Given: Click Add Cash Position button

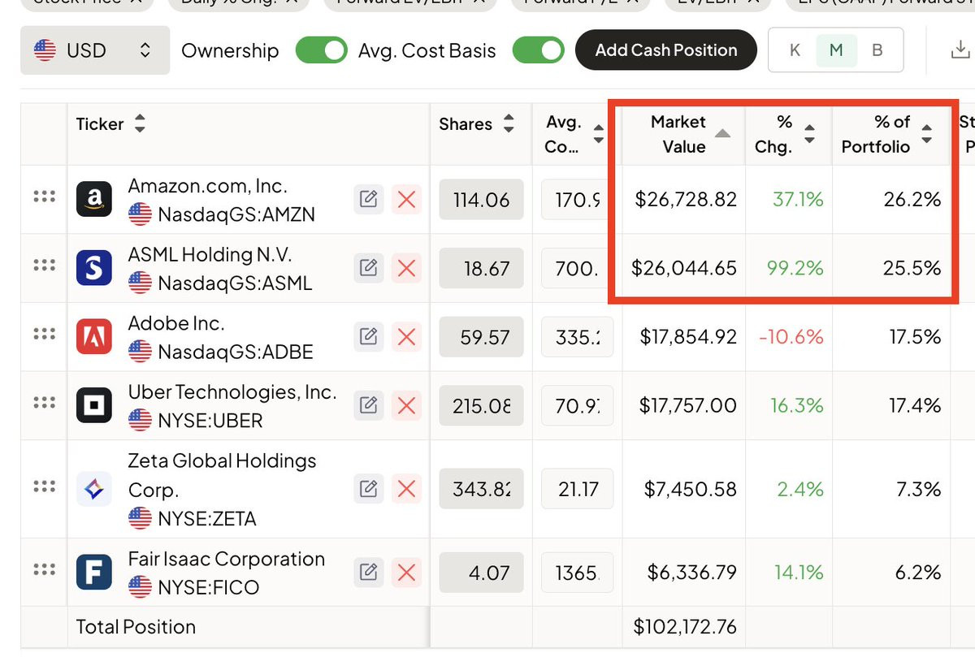Looking at the screenshot, I should 666,50.
